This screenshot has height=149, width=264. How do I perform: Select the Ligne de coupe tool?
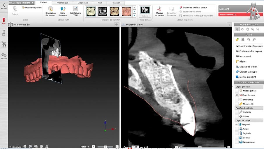(x=63, y=9)
